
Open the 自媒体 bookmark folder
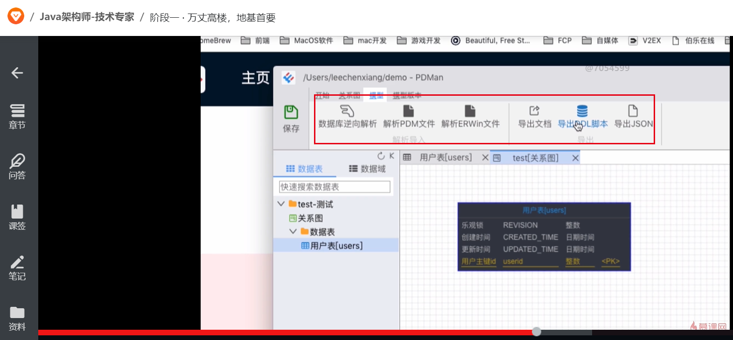(600, 41)
